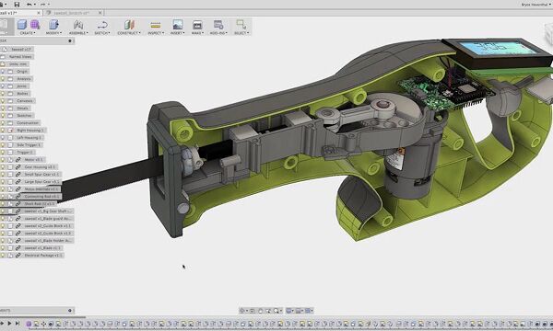
Task: Click link icon beside Motor component
Action: click(x=18, y=160)
